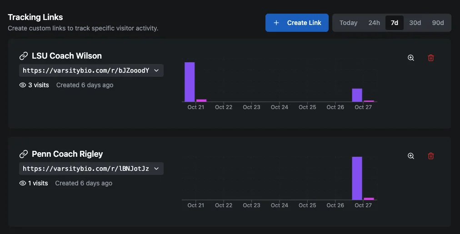
Task: Select the Today time range tab
Action: 348,23
